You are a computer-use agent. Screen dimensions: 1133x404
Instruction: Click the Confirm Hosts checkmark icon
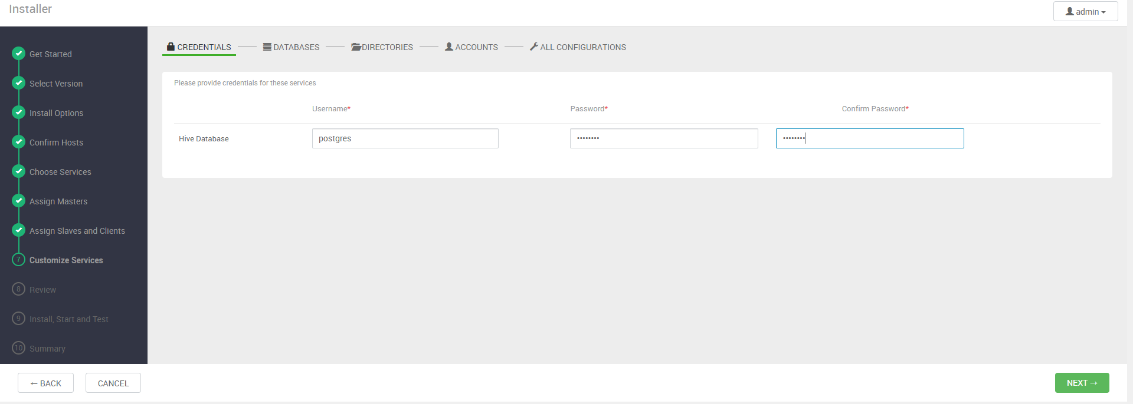[18, 142]
